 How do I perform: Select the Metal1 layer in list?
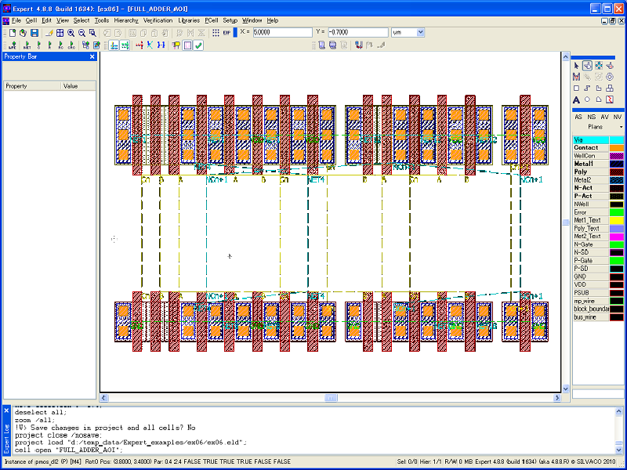585,164
